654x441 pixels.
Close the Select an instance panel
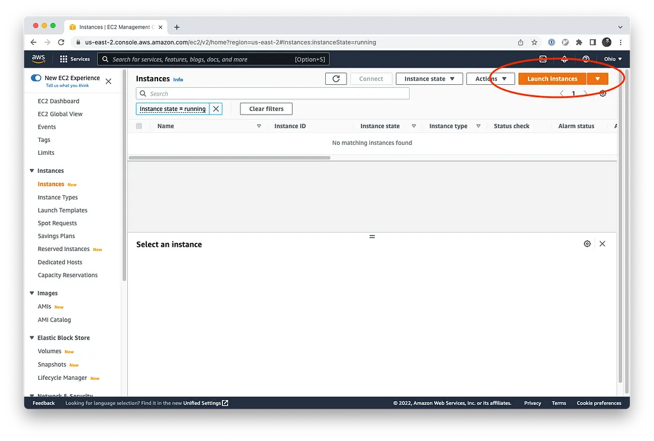click(602, 243)
